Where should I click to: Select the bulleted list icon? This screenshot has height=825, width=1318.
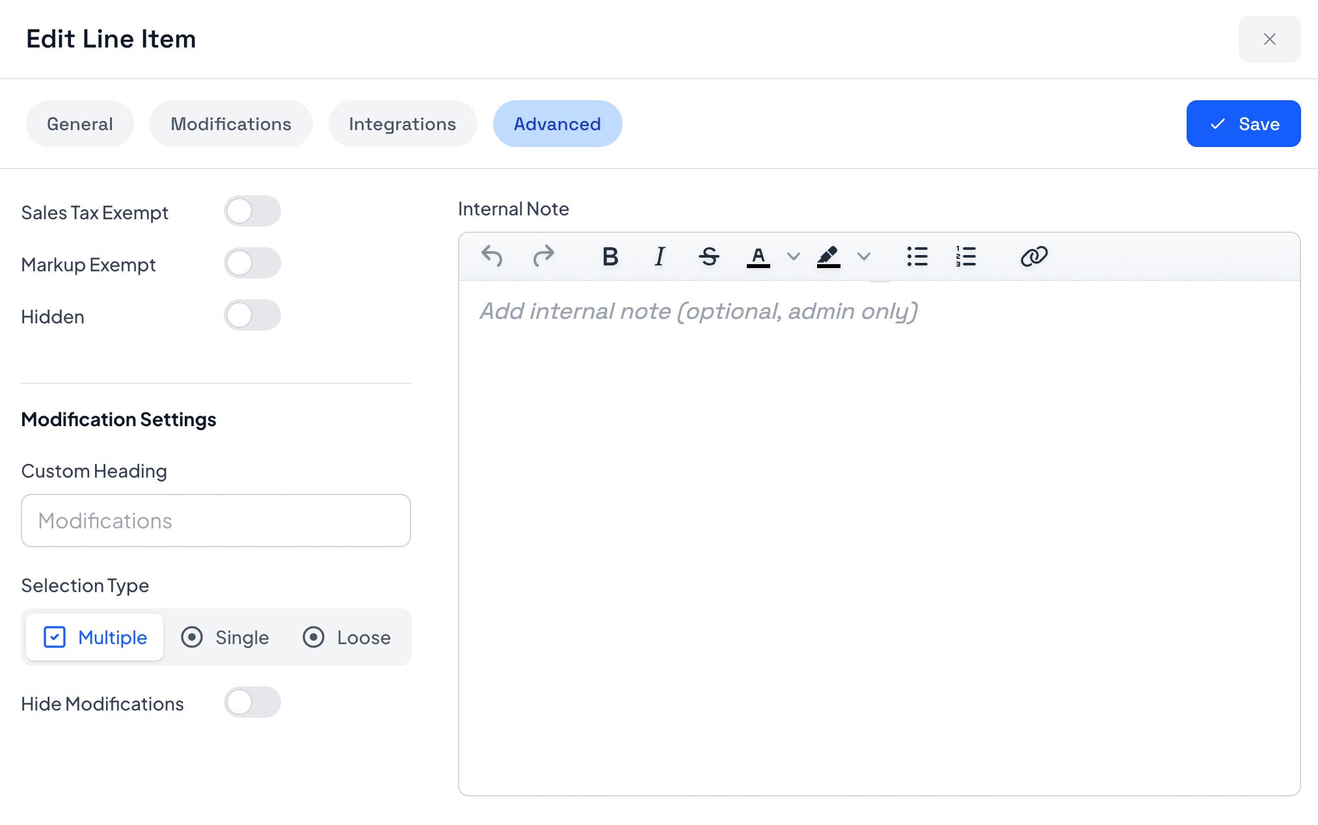tap(917, 256)
